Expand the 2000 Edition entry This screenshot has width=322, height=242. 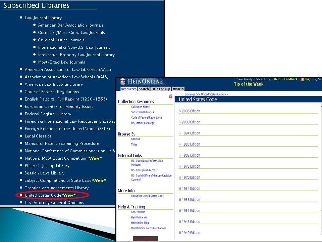pyautogui.click(x=180, y=122)
